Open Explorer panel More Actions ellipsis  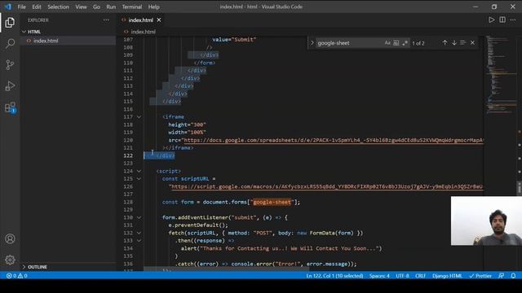[106, 20]
